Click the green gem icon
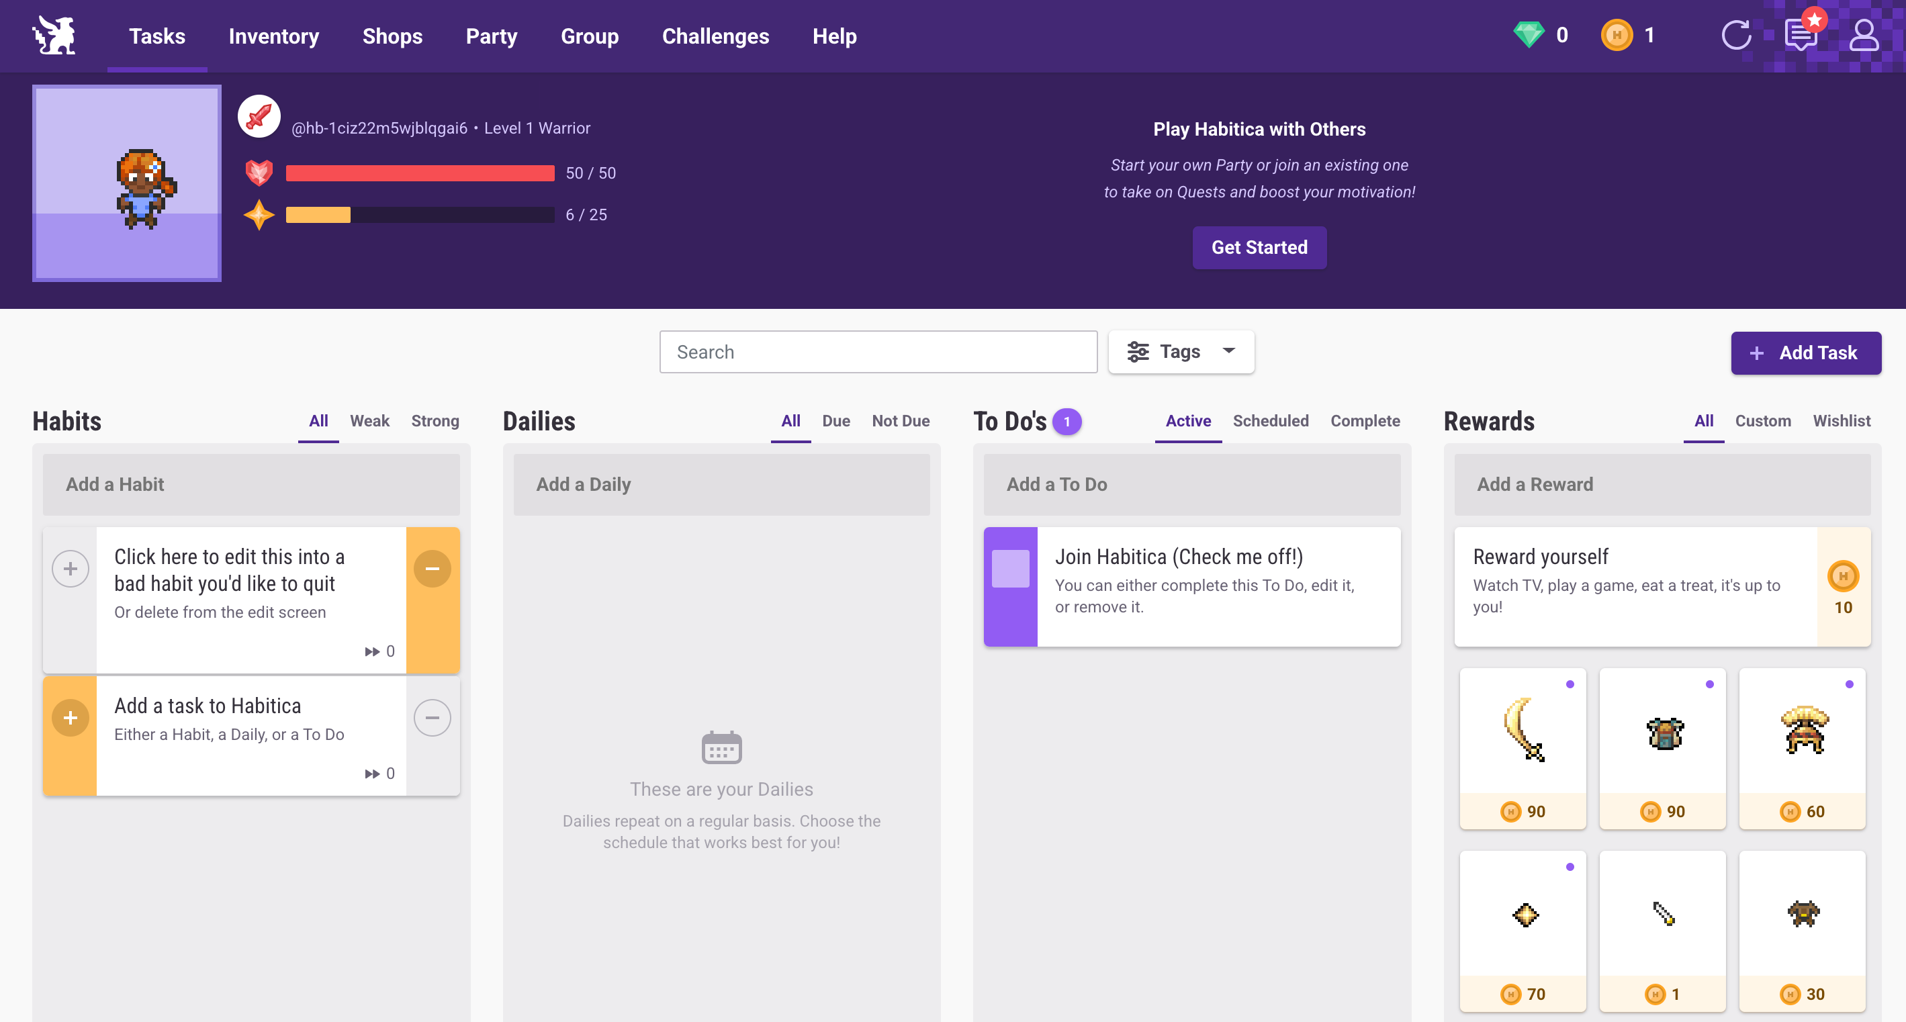This screenshot has width=1906, height=1022. point(1528,35)
